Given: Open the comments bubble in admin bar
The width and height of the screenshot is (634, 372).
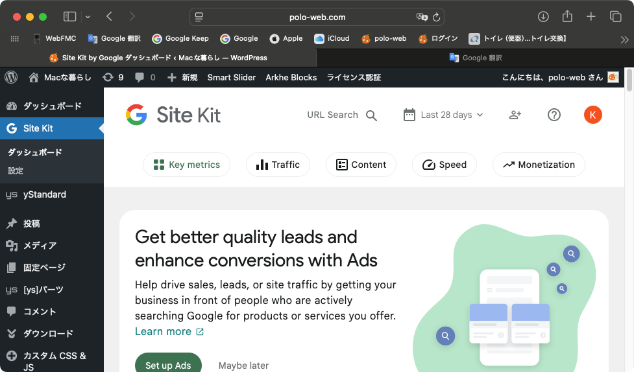Looking at the screenshot, I should click(145, 77).
